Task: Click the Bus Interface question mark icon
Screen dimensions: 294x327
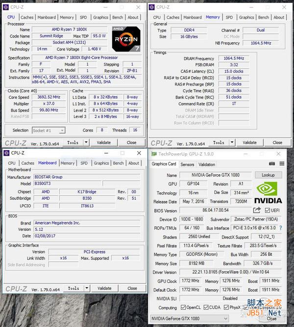Action: pyautogui.click(x=280, y=228)
